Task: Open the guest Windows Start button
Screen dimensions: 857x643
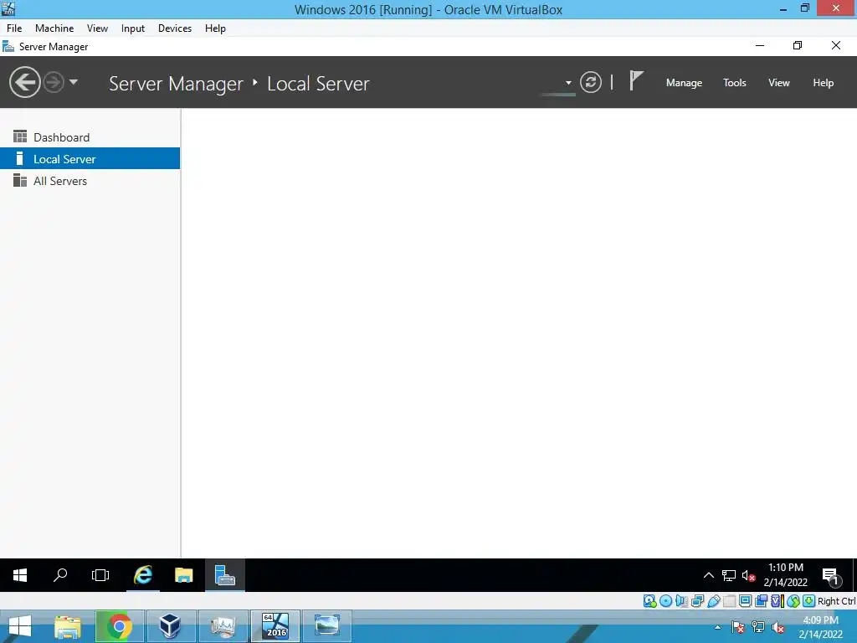Action: 20,575
